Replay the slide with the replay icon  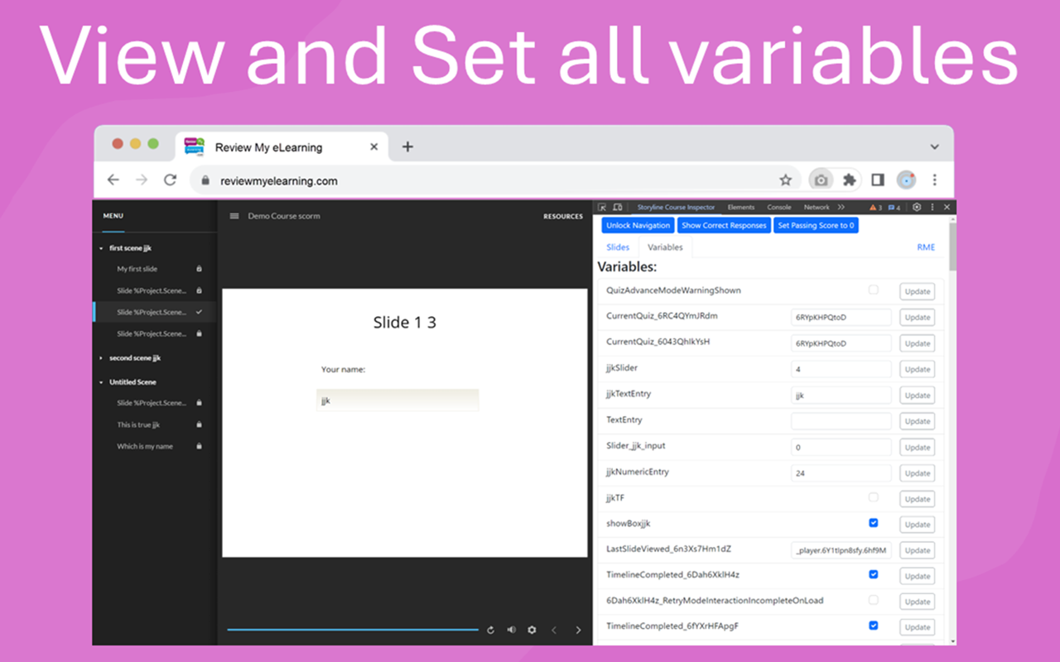pyautogui.click(x=490, y=630)
